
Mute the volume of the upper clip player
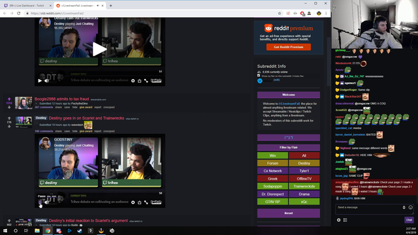46,81
